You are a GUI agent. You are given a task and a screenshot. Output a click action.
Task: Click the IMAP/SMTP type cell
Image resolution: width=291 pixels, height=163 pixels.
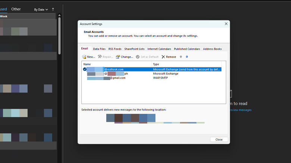click(x=160, y=78)
